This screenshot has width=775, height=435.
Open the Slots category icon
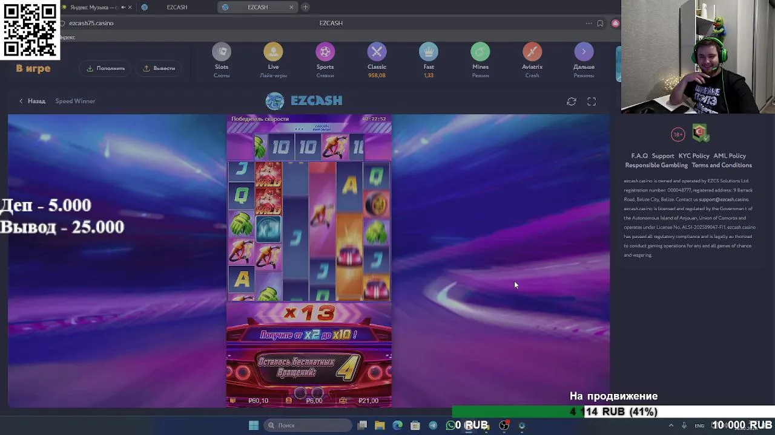point(222,52)
